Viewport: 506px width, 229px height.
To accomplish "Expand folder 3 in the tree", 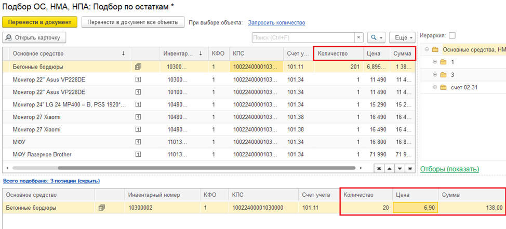I will [x=435, y=74].
